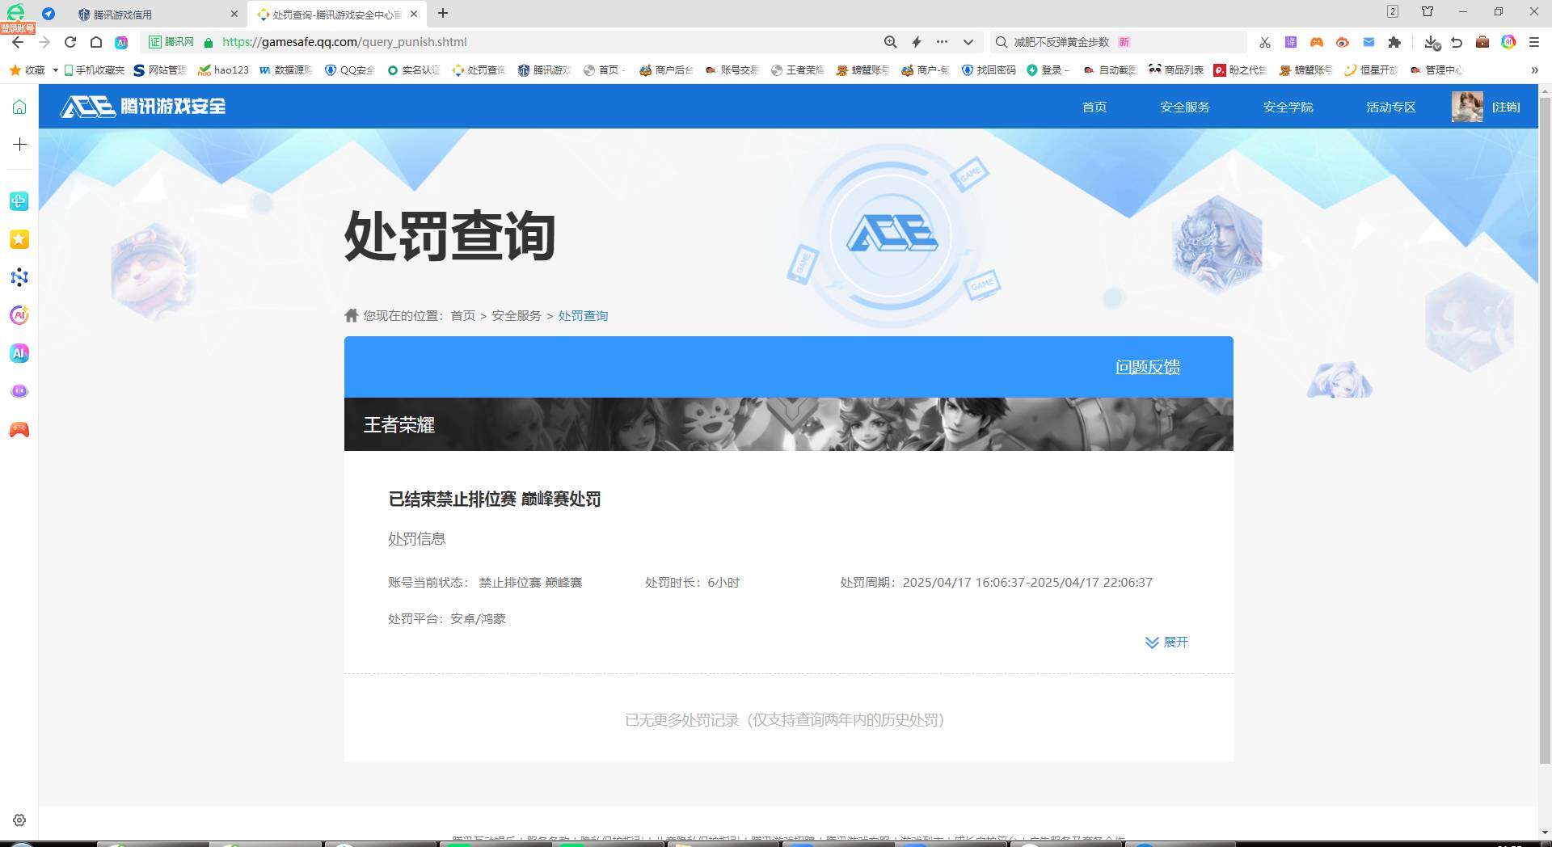The width and height of the screenshot is (1552, 847).
Task: Click the sidebar home icon
Action: click(19, 107)
